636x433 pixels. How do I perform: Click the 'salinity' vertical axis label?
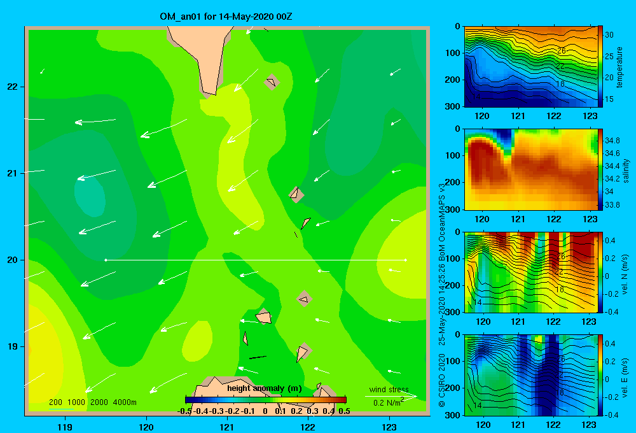tap(626, 171)
